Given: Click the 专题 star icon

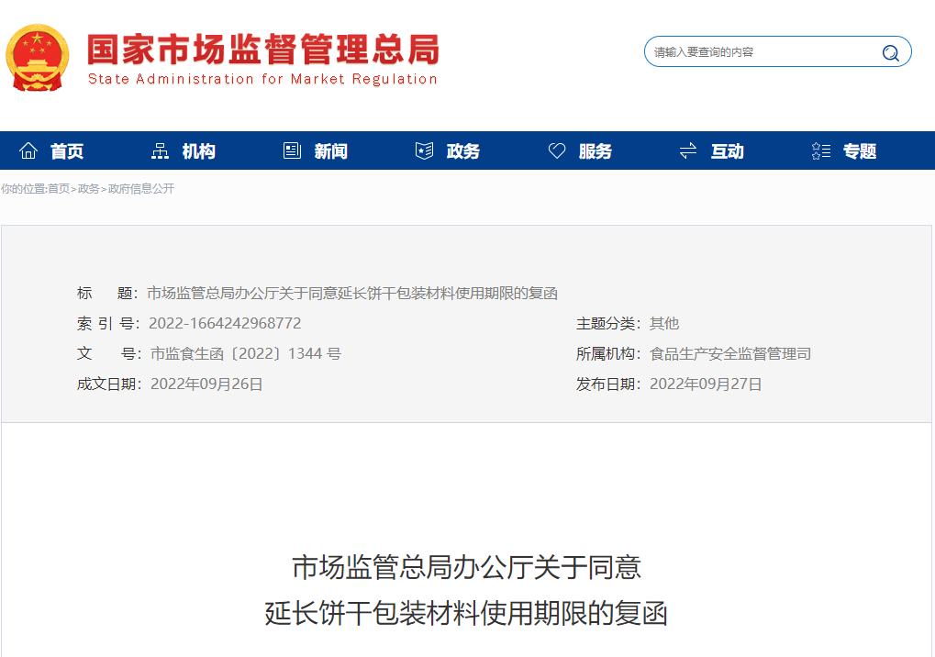Looking at the screenshot, I should 818,149.
